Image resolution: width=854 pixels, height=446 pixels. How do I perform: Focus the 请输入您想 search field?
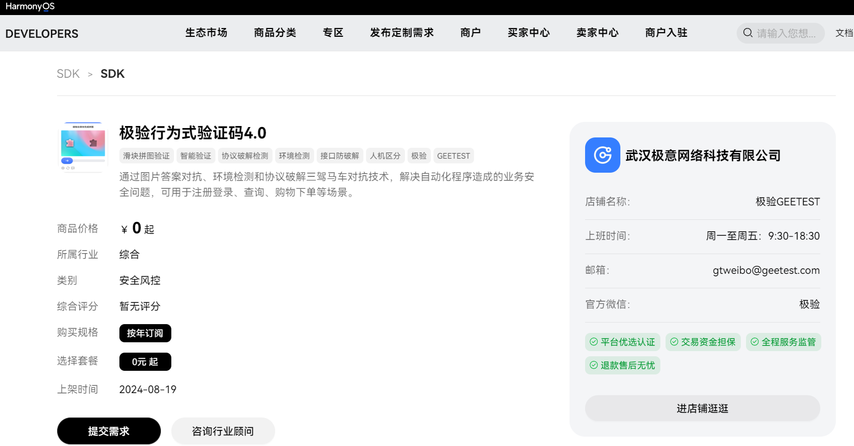[x=780, y=33]
